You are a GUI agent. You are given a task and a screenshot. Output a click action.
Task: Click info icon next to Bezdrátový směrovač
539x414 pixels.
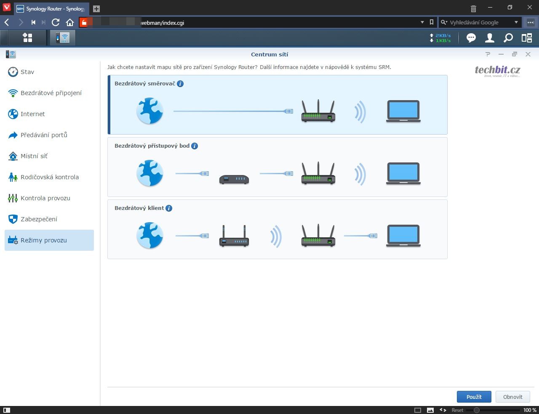180,84
